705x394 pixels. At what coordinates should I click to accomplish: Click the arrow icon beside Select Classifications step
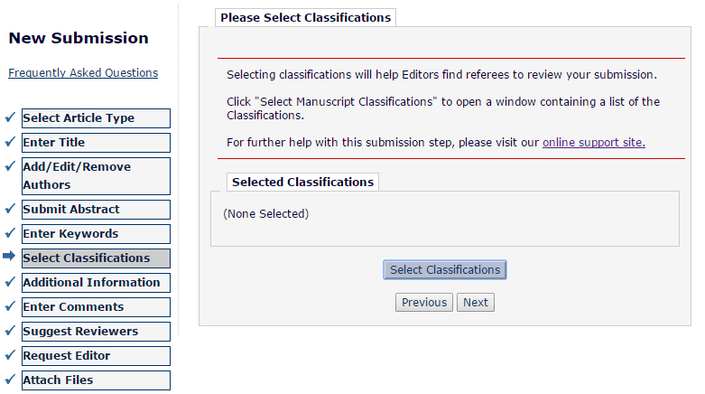point(10,257)
